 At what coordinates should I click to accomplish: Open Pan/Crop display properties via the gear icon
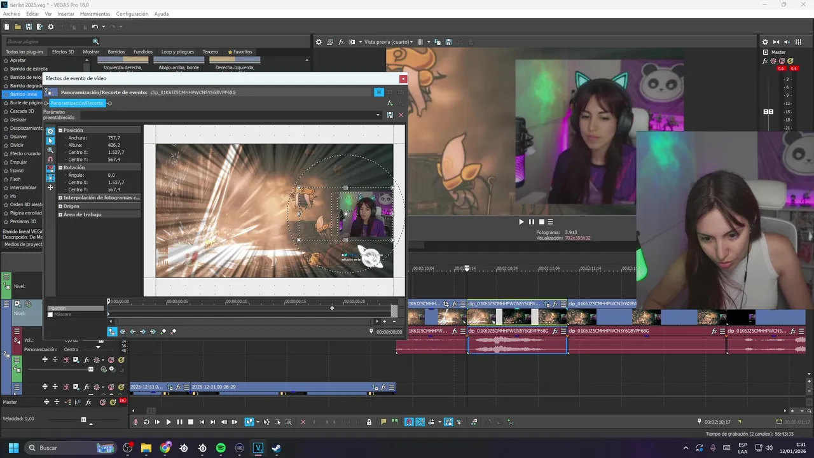(x=51, y=131)
